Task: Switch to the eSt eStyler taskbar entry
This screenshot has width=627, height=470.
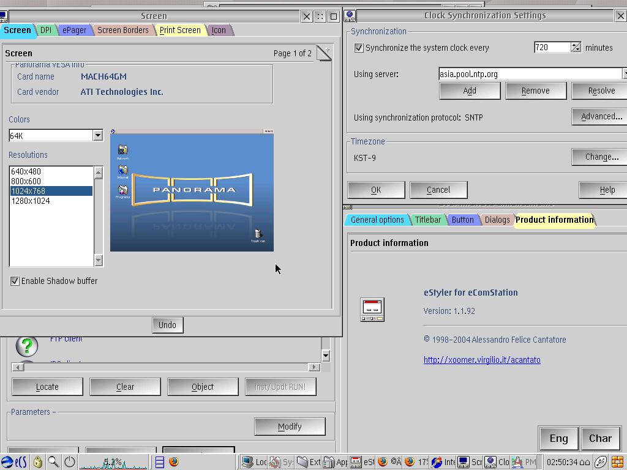Action: point(362,462)
